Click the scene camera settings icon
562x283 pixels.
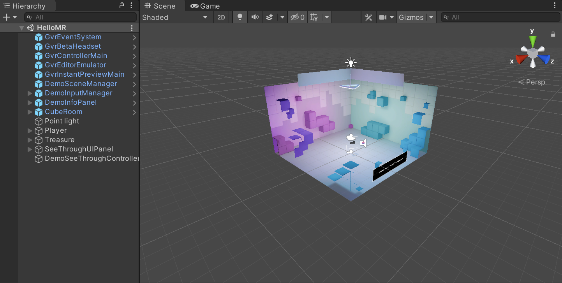click(383, 18)
